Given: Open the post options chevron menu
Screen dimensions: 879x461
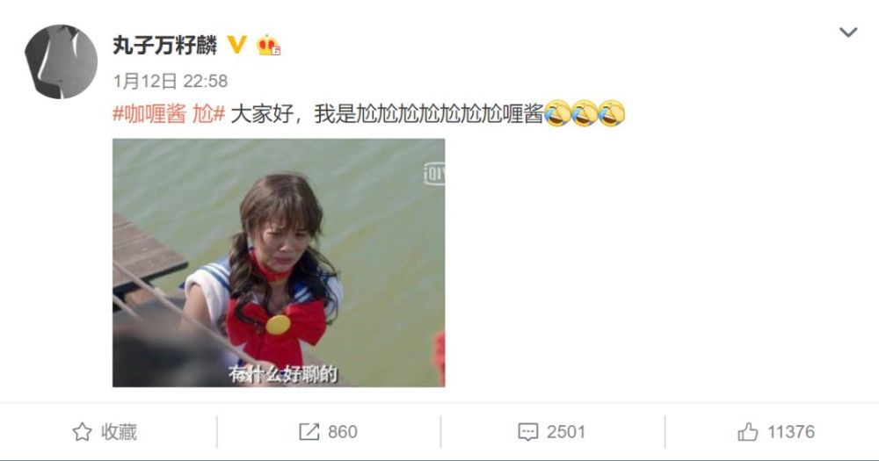Looking at the screenshot, I should point(847,32).
